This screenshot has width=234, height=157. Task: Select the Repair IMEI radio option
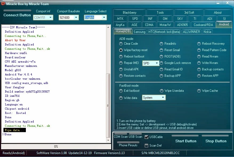[121, 63]
